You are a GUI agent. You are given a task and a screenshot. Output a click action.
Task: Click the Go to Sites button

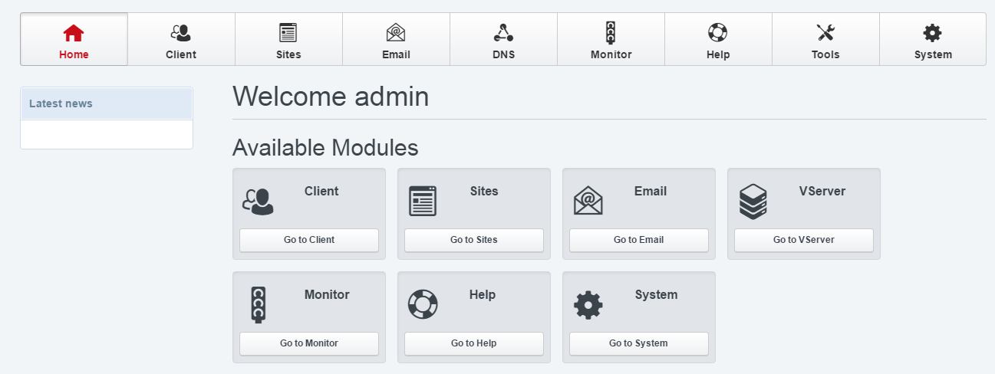point(473,240)
